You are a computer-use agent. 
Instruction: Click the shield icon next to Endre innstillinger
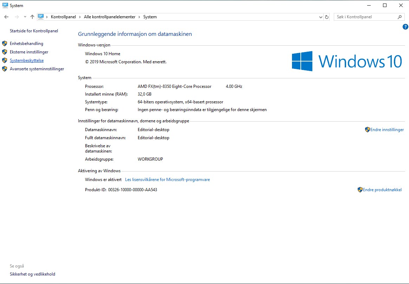point(368,129)
